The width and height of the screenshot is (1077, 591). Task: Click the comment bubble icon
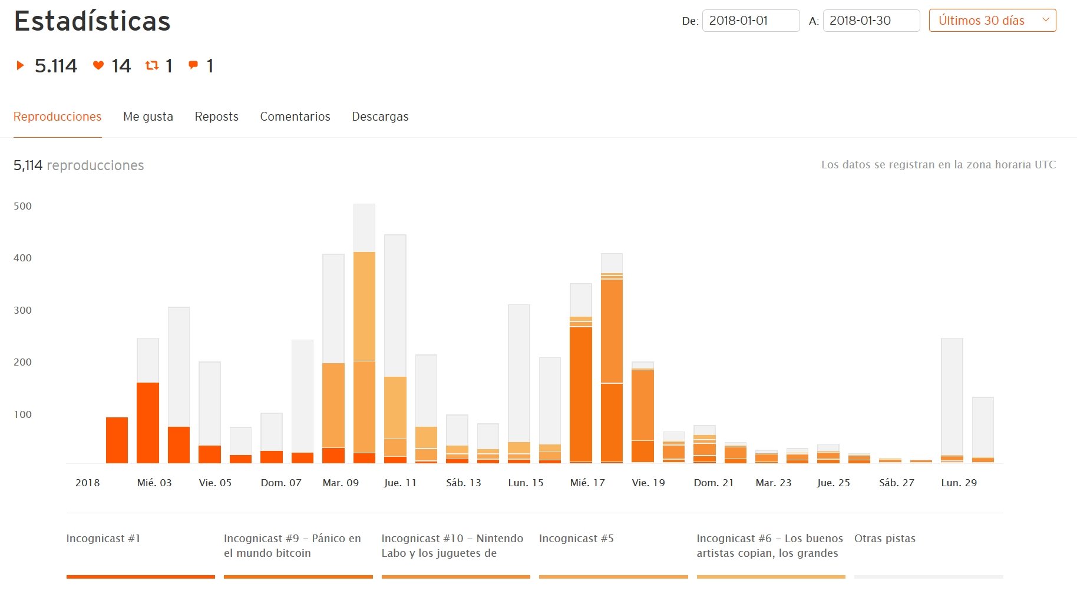coord(193,65)
